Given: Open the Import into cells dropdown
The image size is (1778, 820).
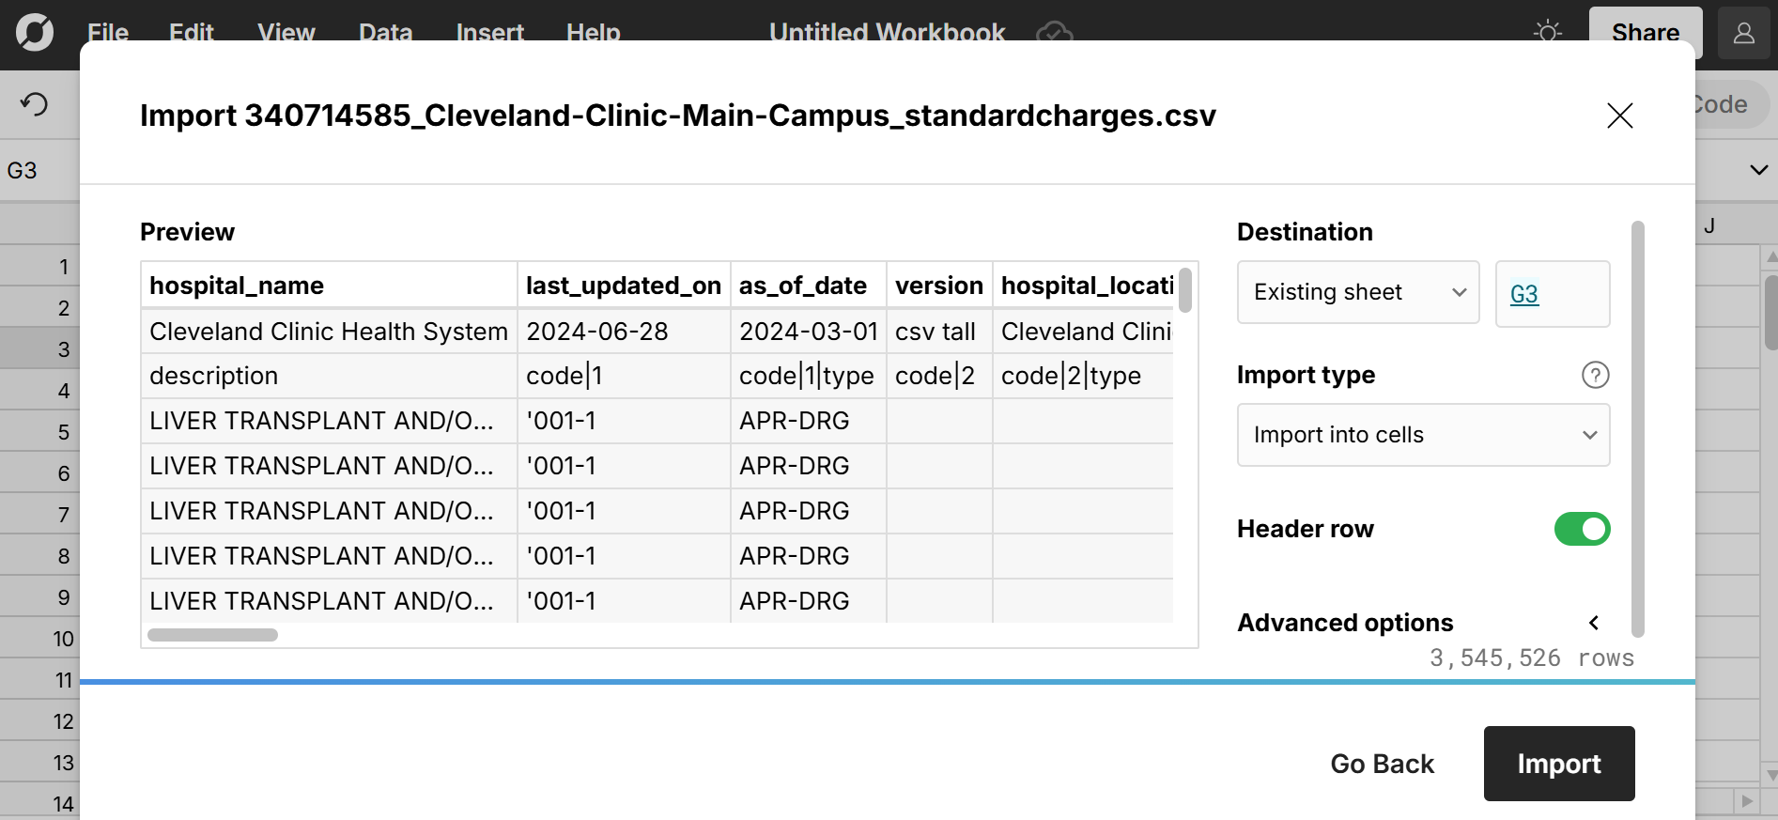Looking at the screenshot, I should click(1423, 435).
